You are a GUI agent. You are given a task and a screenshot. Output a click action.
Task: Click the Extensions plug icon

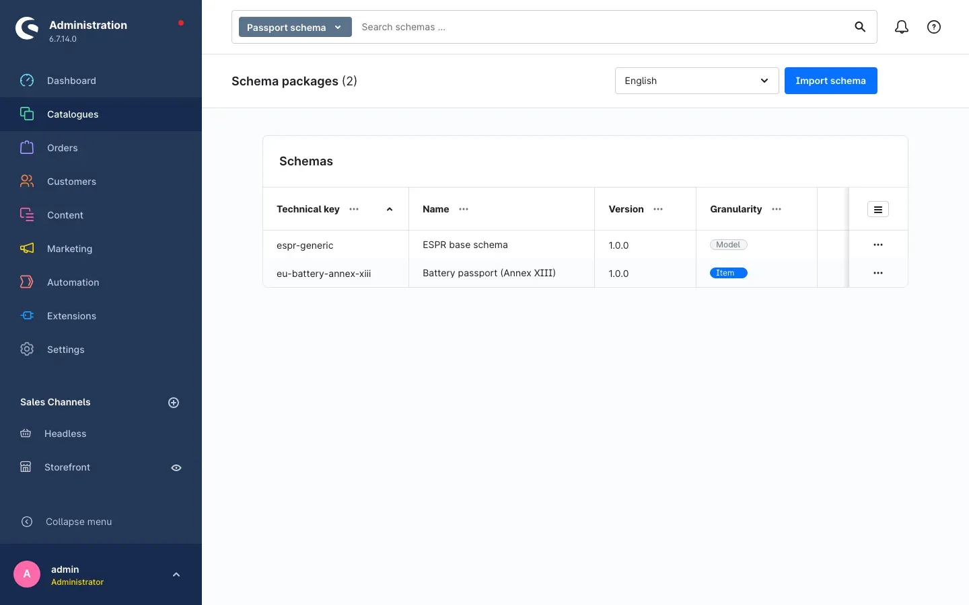pyautogui.click(x=27, y=316)
